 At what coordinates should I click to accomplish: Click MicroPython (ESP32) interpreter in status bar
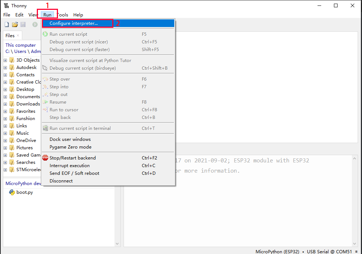(x=277, y=252)
